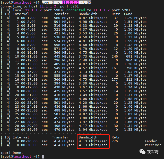The height and width of the screenshot is (159, 164).
Task: Click the 2.49 Gbits/sec bandwidth value
Action: point(93,60)
